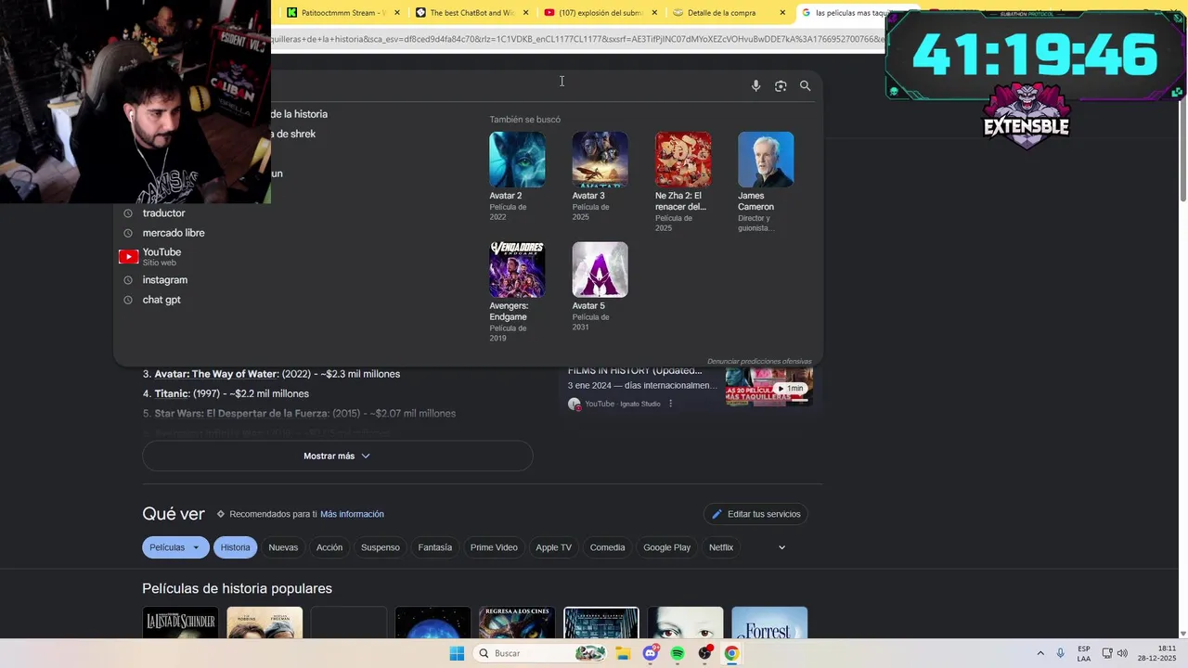Close the best ChatBot tab
The height and width of the screenshot is (668, 1188).
coord(526,13)
